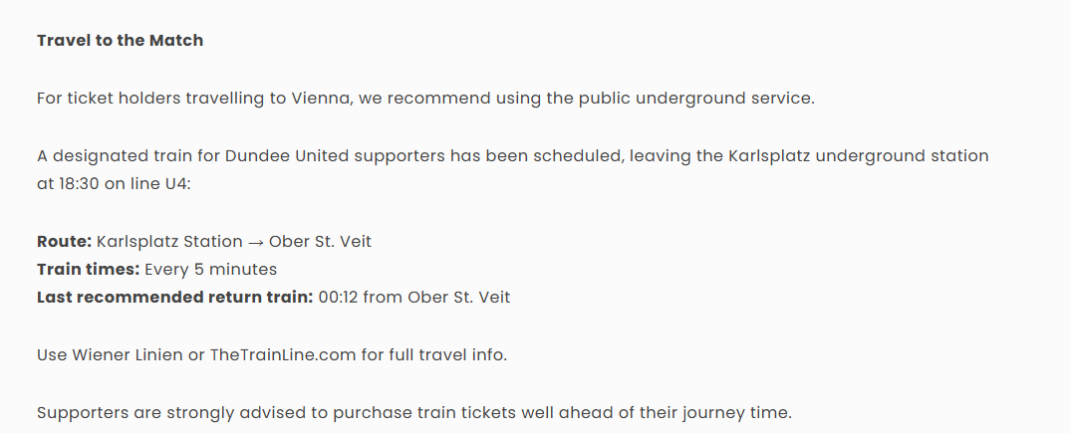Screen dimensions: 1071x433
Task: Click the arrow between Karlsplatz Station and Ober St. Veit
Action: click(255, 243)
